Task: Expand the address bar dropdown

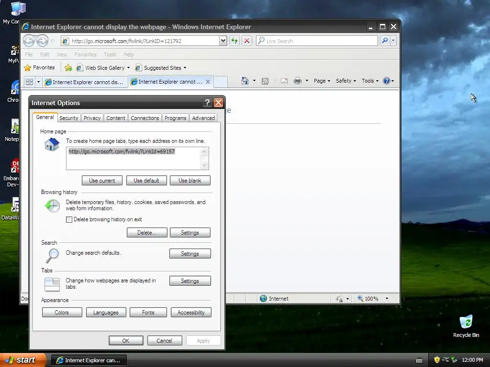Action: [223, 41]
